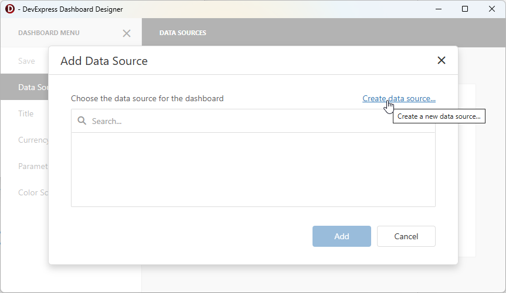Click the Add button

341,236
